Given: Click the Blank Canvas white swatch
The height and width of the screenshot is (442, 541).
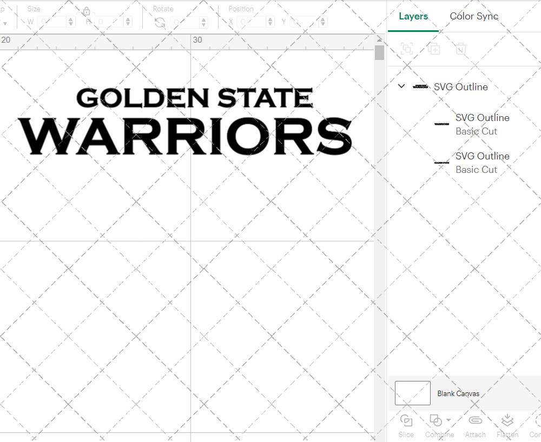Looking at the screenshot, I should (x=412, y=393).
